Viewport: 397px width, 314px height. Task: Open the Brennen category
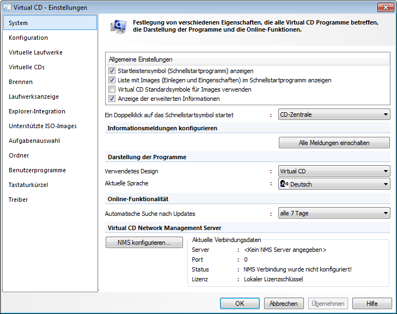(50, 82)
